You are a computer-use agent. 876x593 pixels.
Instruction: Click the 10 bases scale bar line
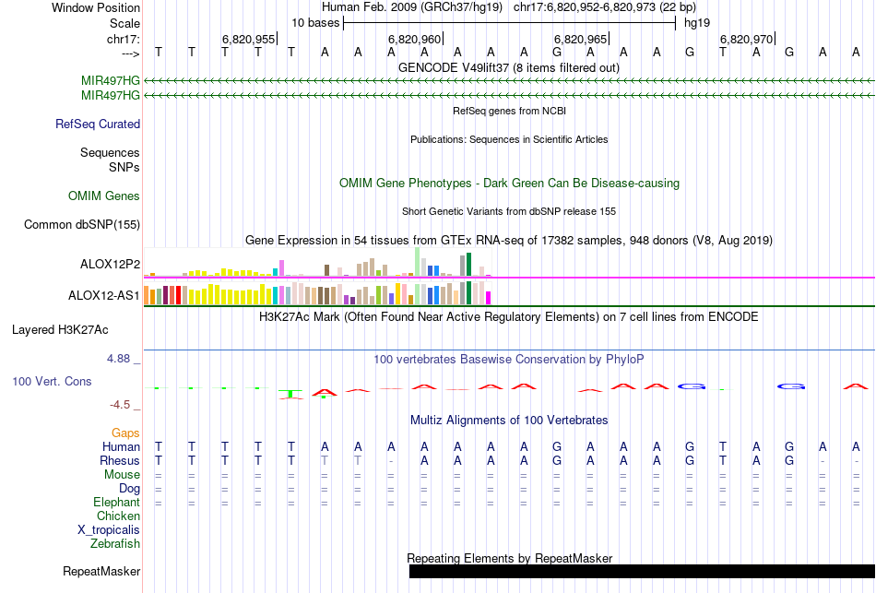click(510, 23)
